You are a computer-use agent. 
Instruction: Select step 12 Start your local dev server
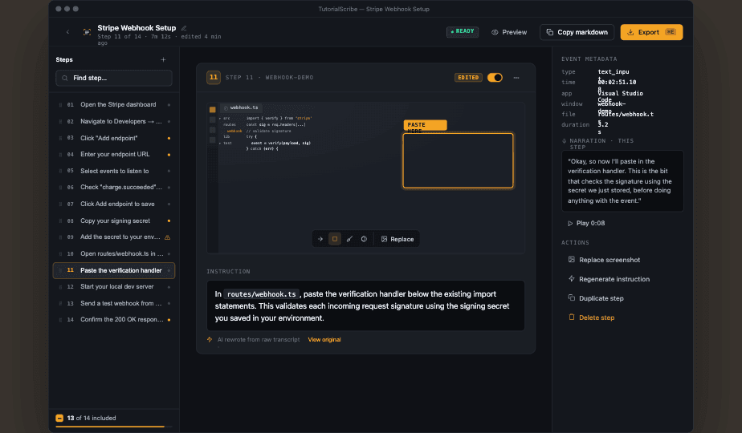pyautogui.click(x=113, y=287)
